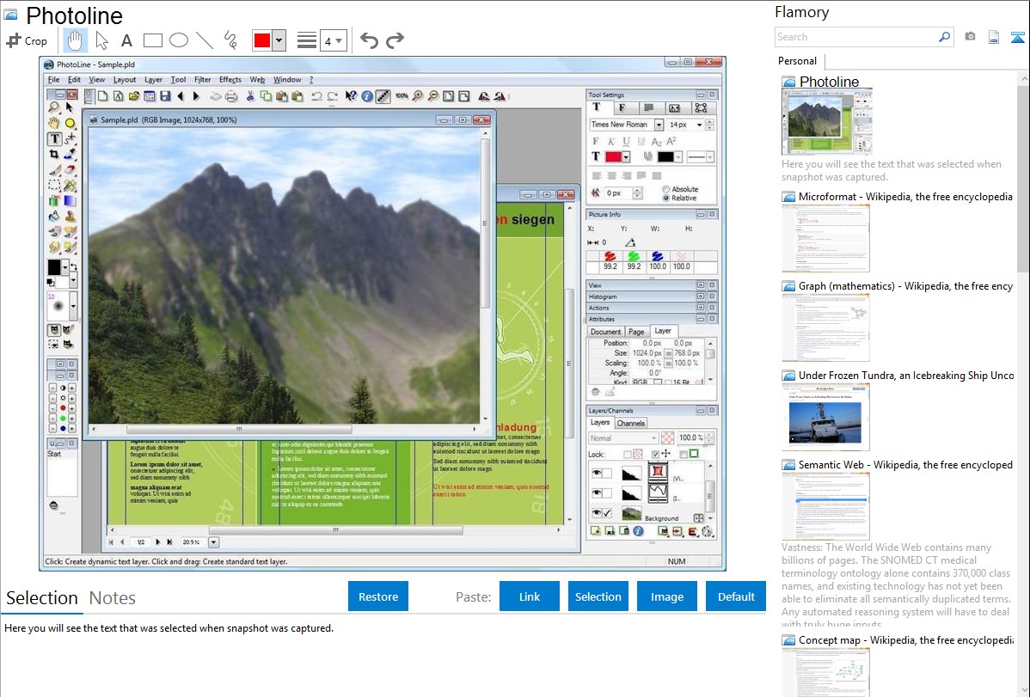1030x697 pixels.
Task: Select the freehand scribble tool
Action: 230,40
